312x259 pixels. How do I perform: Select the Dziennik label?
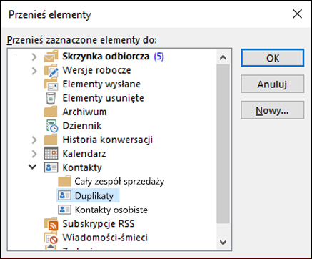[x=82, y=126]
